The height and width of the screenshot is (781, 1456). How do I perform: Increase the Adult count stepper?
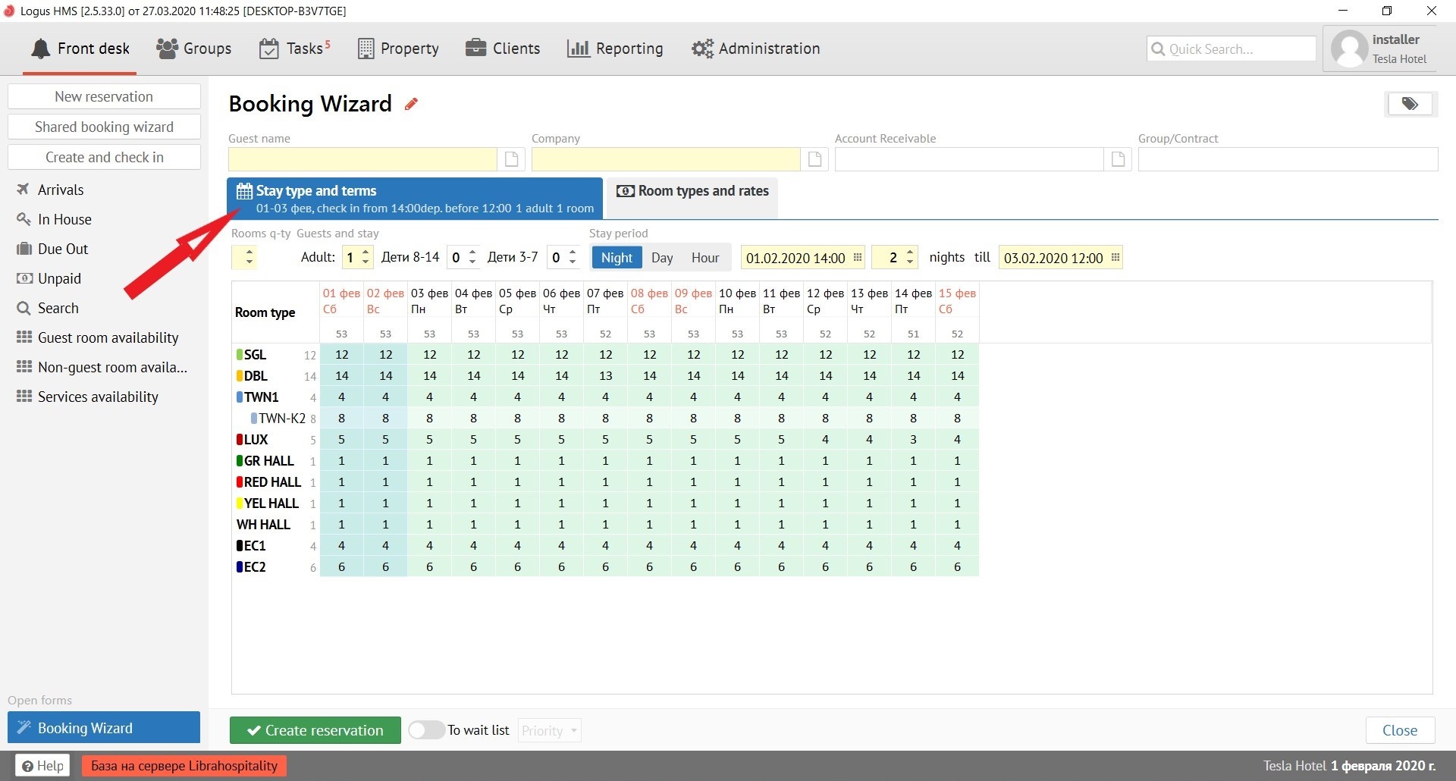click(366, 252)
